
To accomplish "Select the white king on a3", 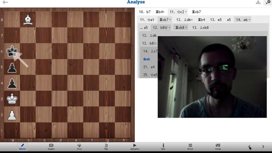I will (12, 99).
